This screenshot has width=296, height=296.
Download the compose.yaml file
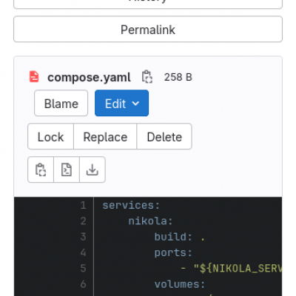(92, 169)
